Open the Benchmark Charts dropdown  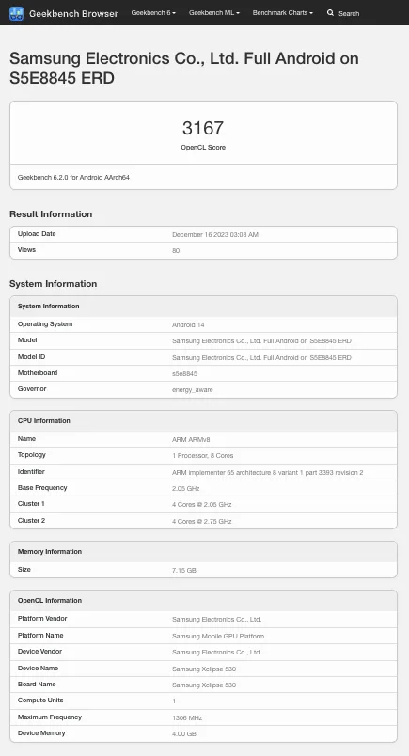click(x=283, y=13)
